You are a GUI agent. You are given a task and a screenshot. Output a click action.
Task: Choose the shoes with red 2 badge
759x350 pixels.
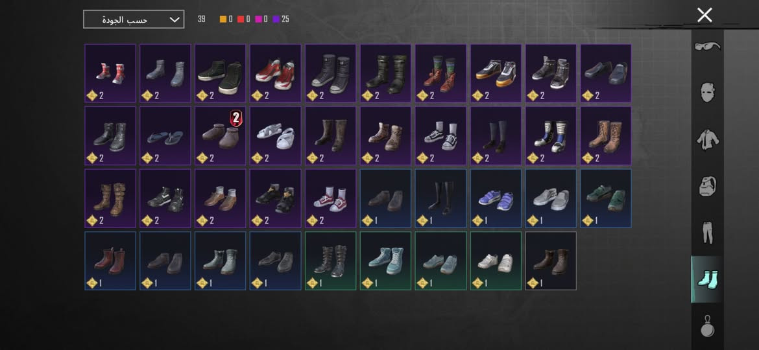pyautogui.click(x=221, y=136)
